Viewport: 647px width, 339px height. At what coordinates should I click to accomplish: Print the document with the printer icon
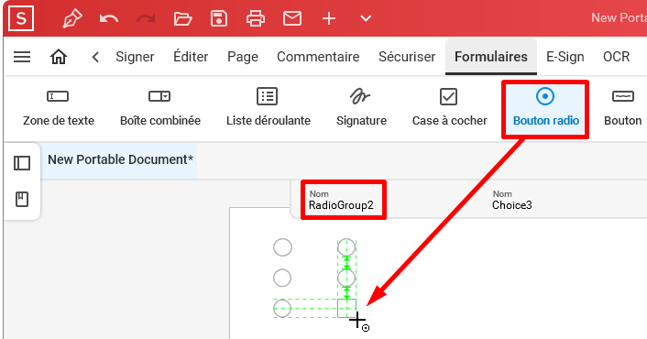tap(256, 18)
